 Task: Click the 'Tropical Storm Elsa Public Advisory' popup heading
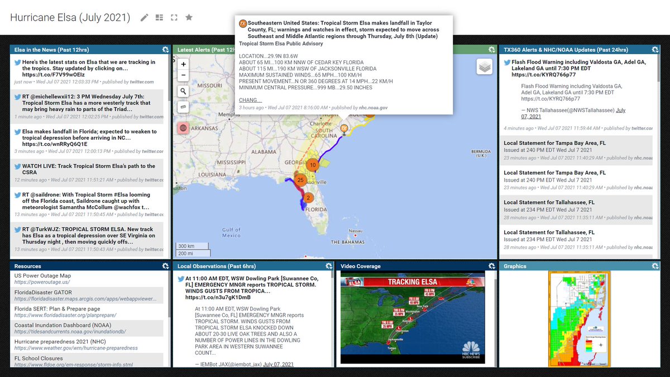coord(281,44)
